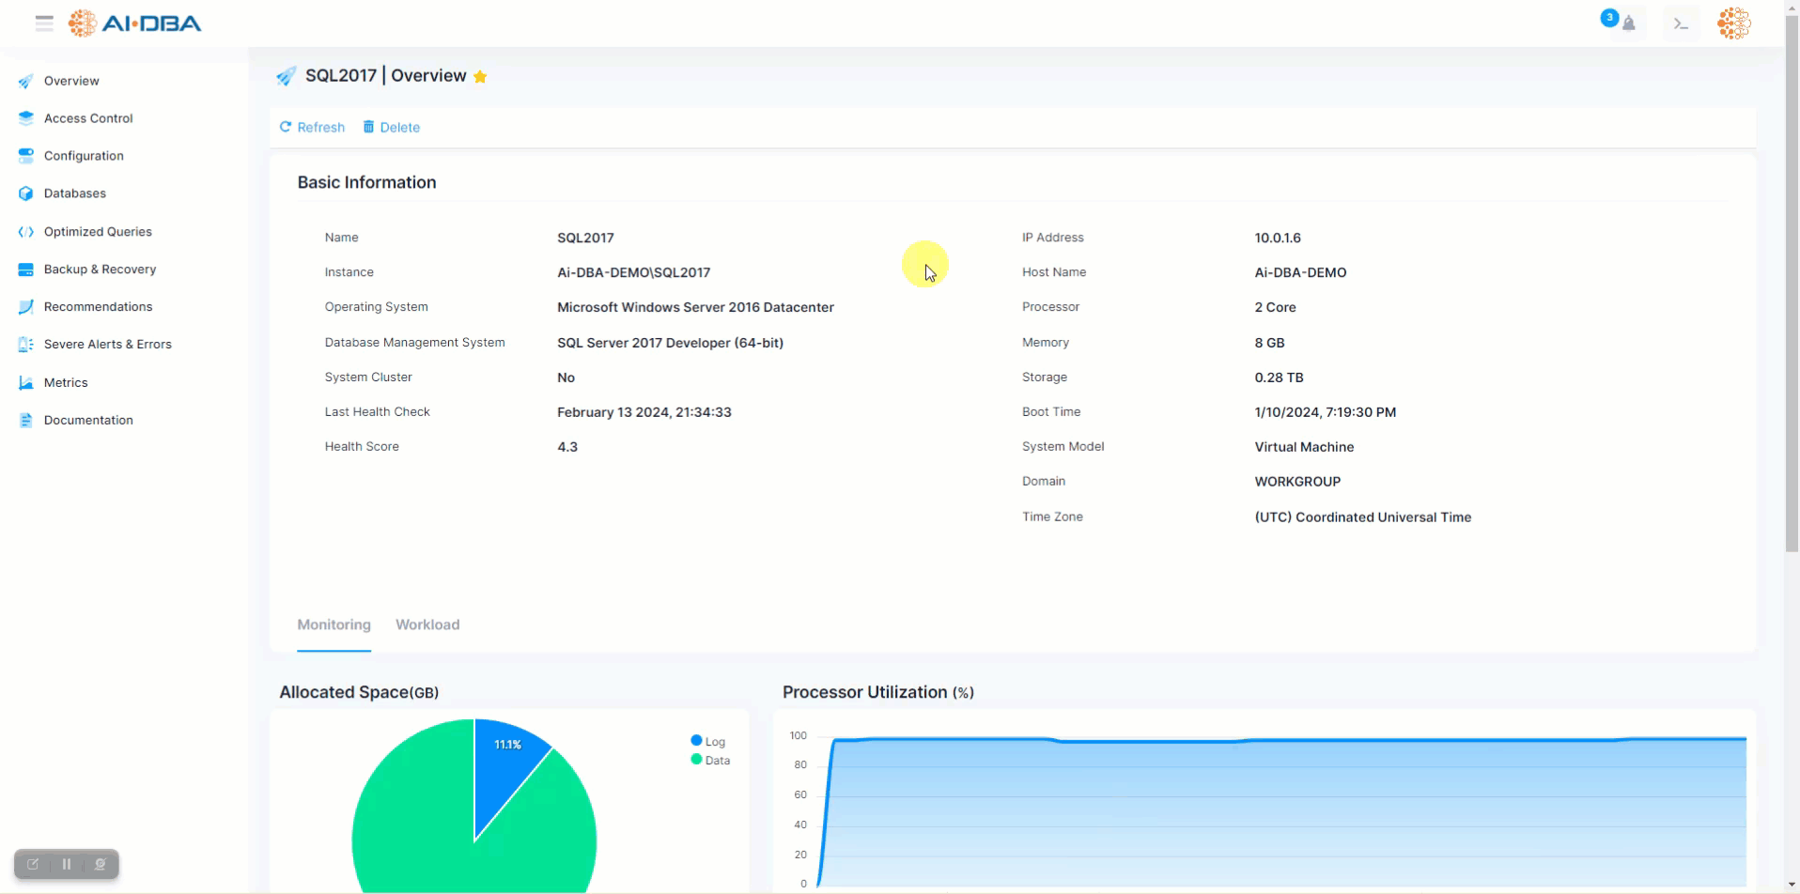Select the Optimized Queries sidebar icon
The image size is (1800, 894).
[25, 231]
